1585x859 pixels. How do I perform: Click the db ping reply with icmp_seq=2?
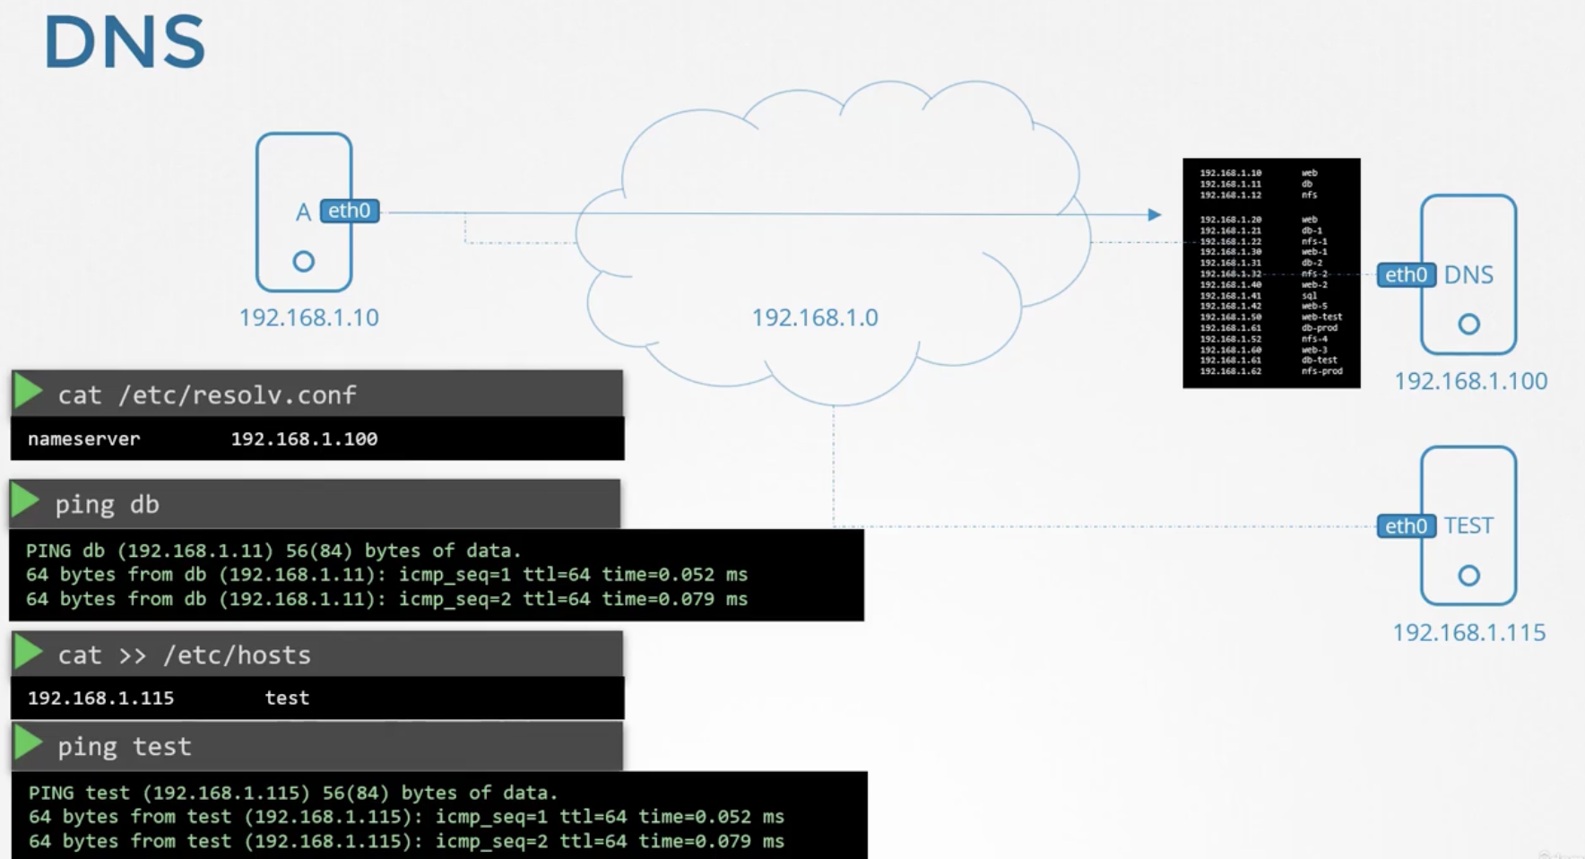[x=386, y=599]
